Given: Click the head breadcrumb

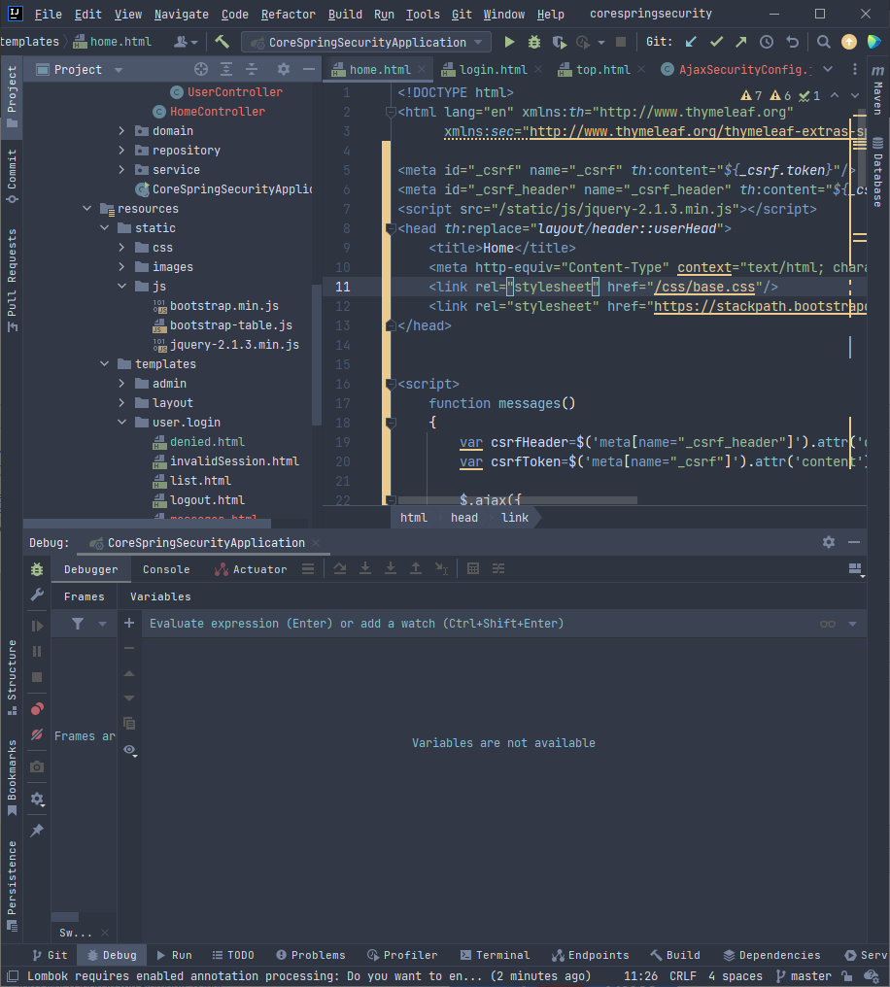Looking at the screenshot, I should (x=463, y=518).
